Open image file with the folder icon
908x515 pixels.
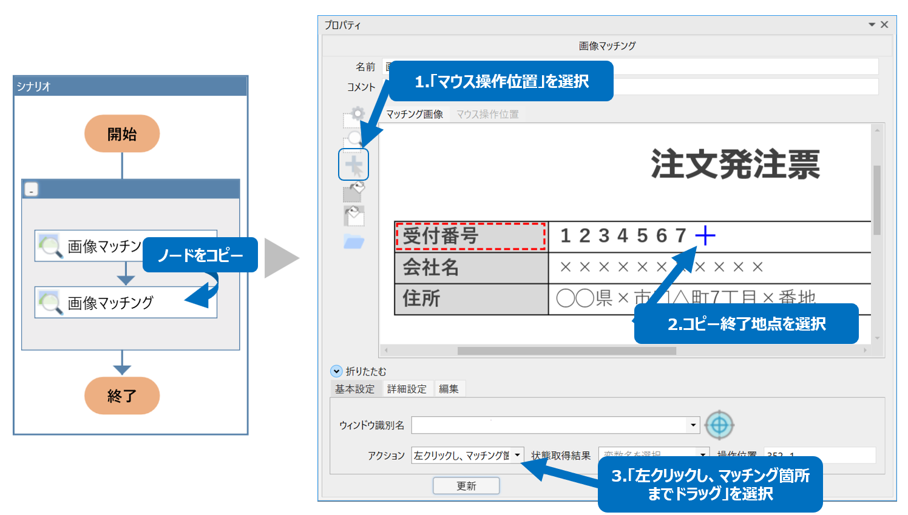pyautogui.click(x=353, y=242)
